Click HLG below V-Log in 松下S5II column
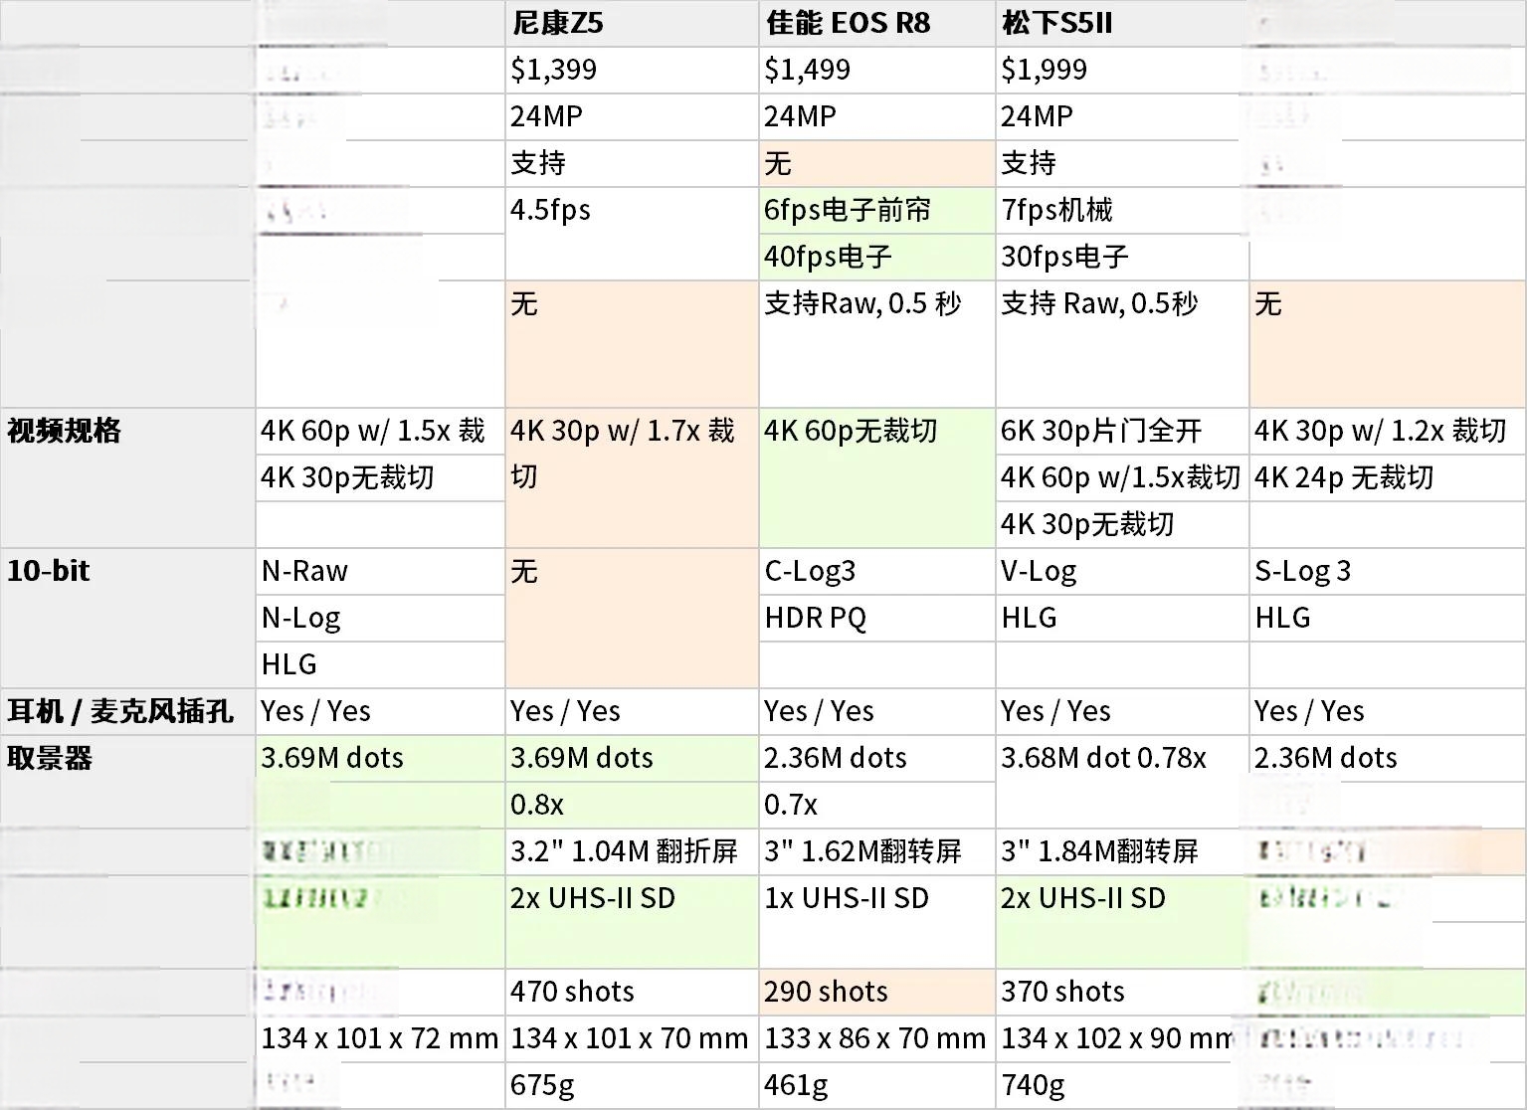 pos(1121,618)
